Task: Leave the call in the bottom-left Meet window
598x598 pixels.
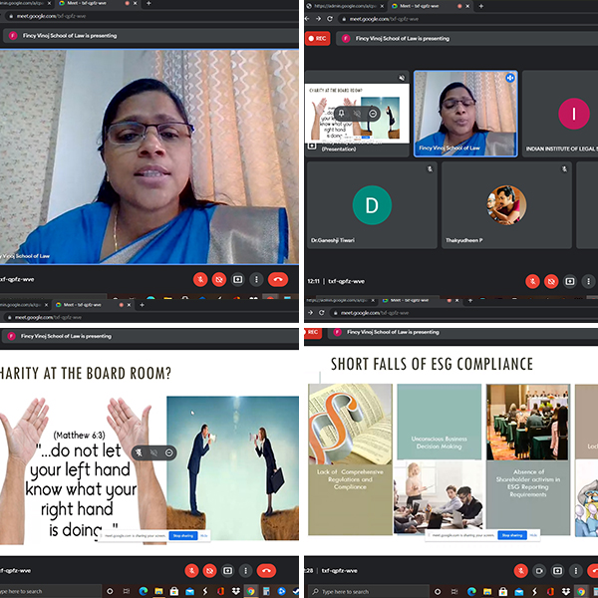Action: point(266,570)
